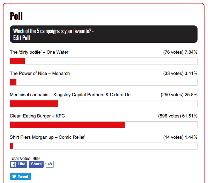Viewport: 208px width, 183px height.
Task: Click the 48 share count bubble
Action: coord(50,164)
